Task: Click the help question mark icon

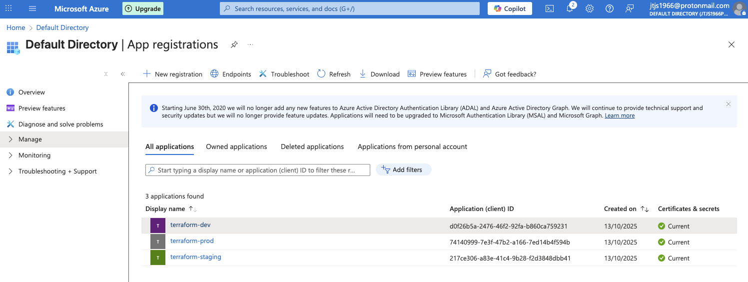Action: point(610,8)
